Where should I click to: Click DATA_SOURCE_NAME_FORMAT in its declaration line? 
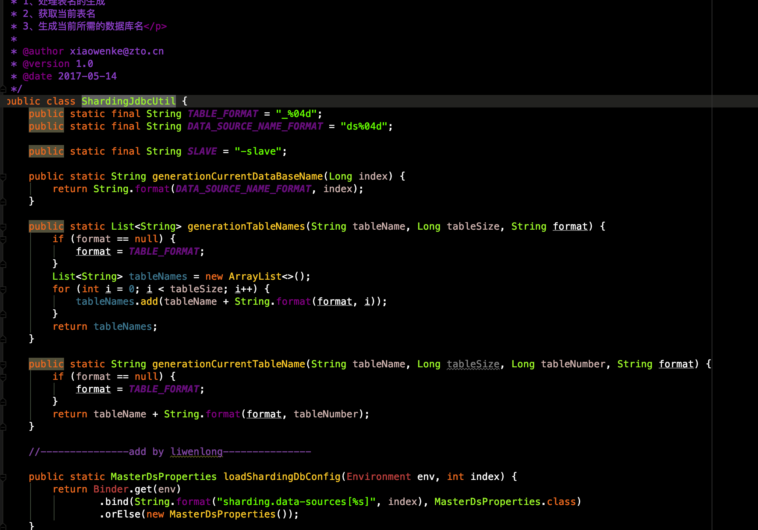coord(255,126)
